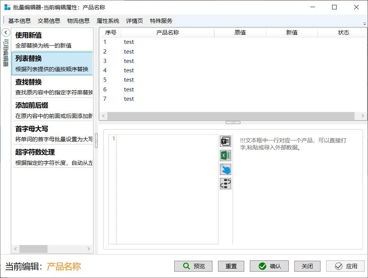The height and width of the screenshot is (278, 368).
Task: Click the horizontal scrollbar below the grid
Action: point(232,116)
